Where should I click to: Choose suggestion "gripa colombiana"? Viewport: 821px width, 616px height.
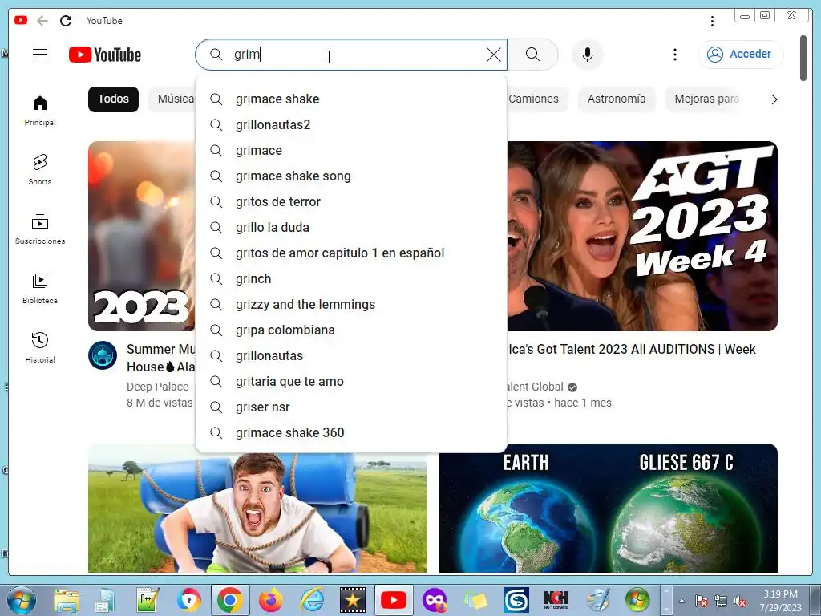[x=351, y=330]
